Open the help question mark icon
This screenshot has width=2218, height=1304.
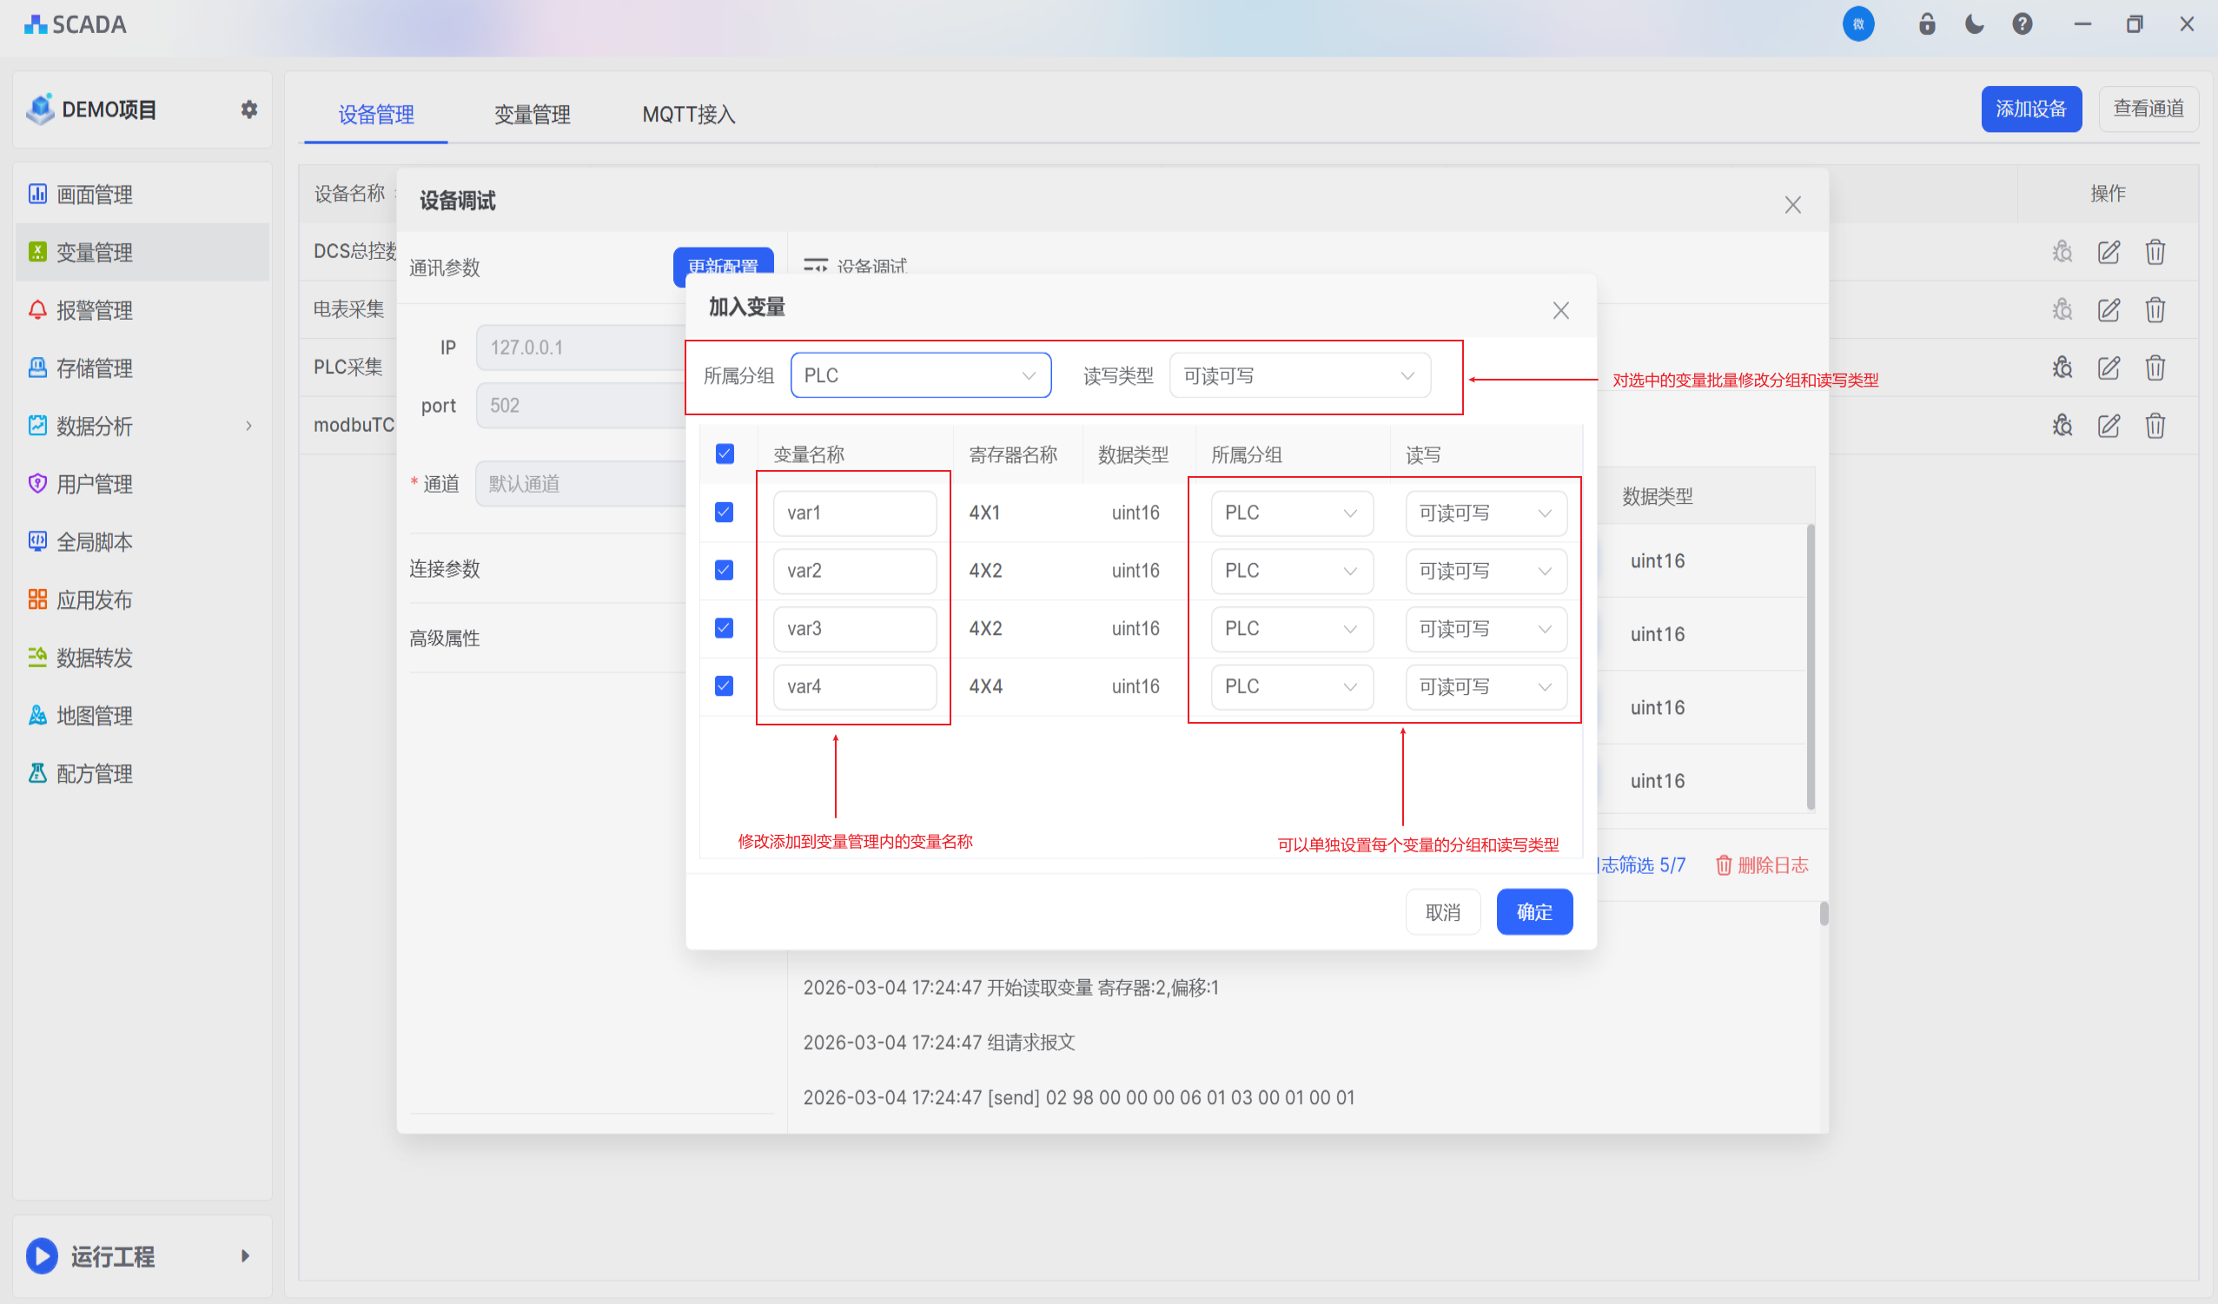click(x=2022, y=24)
